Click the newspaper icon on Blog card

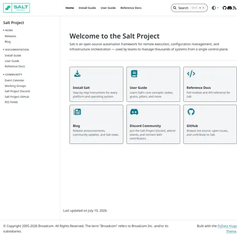[x=77, y=112]
